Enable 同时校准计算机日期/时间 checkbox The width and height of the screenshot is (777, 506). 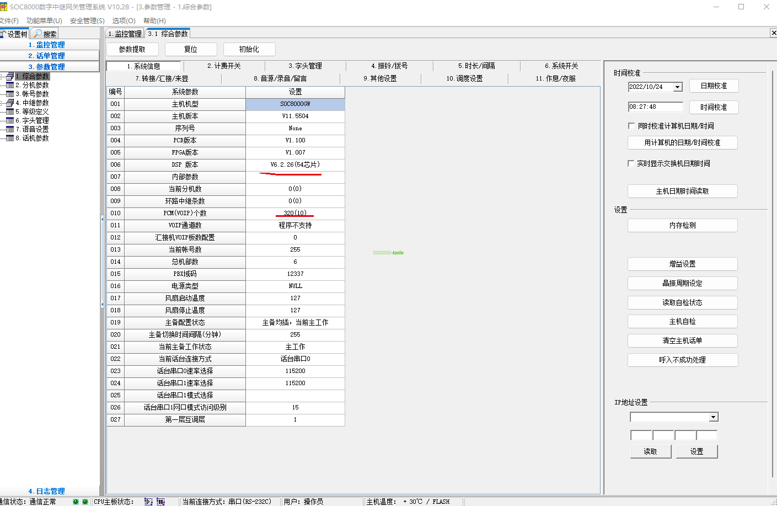pyautogui.click(x=631, y=126)
